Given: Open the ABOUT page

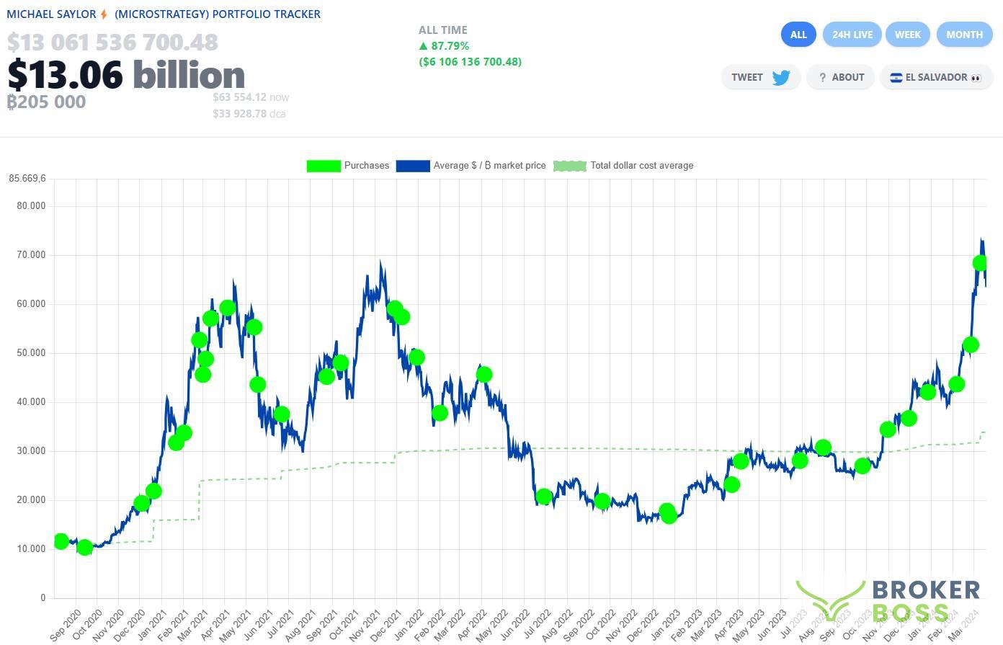Looking at the screenshot, I should pos(841,77).
